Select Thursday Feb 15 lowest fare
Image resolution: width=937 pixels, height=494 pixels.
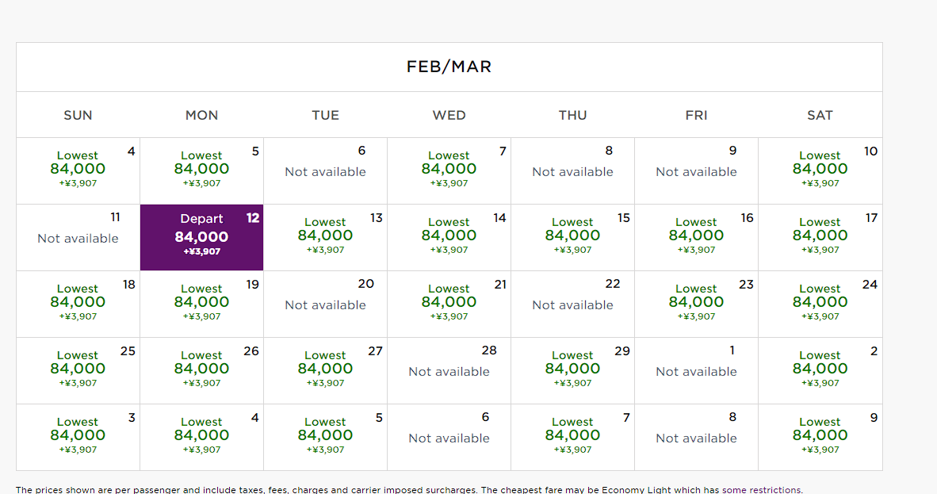point(573,237)
